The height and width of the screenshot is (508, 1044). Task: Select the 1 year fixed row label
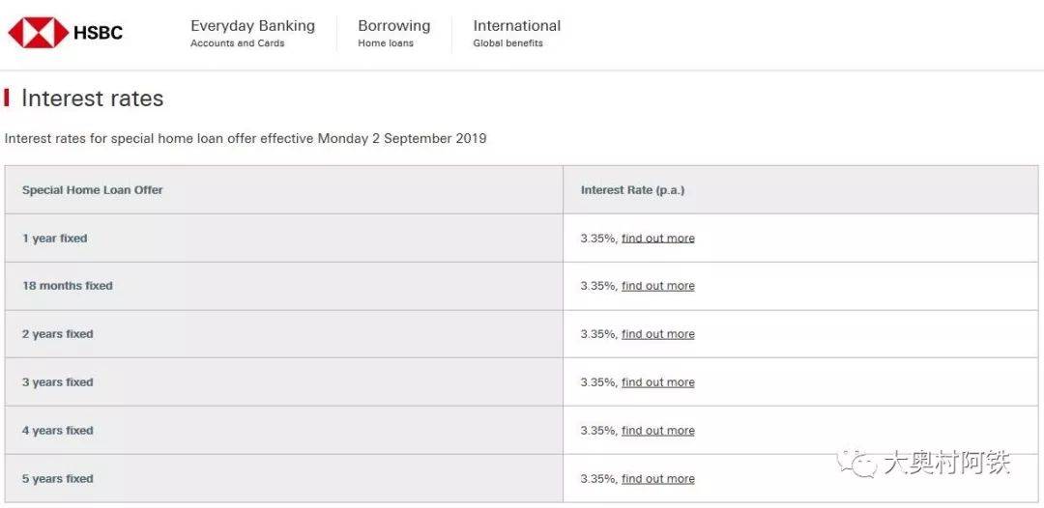[54, 238]
